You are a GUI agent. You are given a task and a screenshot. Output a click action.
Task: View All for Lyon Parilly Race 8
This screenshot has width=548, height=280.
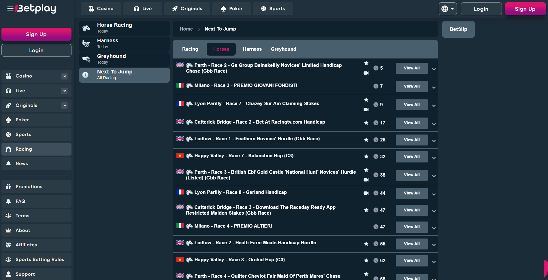(412, 193)
